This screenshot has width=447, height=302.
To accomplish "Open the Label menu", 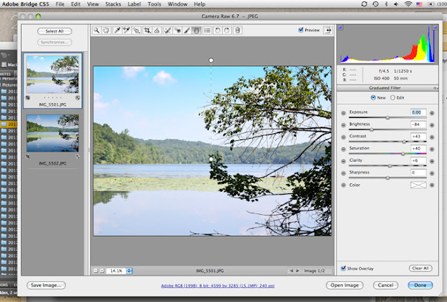I will coord(134,4).
